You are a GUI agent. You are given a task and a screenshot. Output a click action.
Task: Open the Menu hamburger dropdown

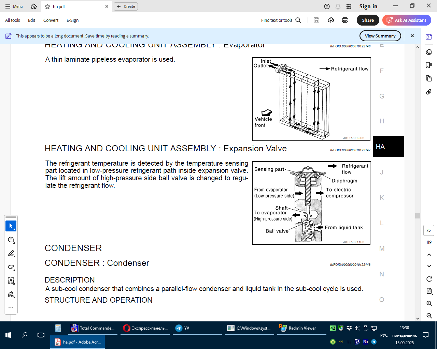[x=14, y=6]
